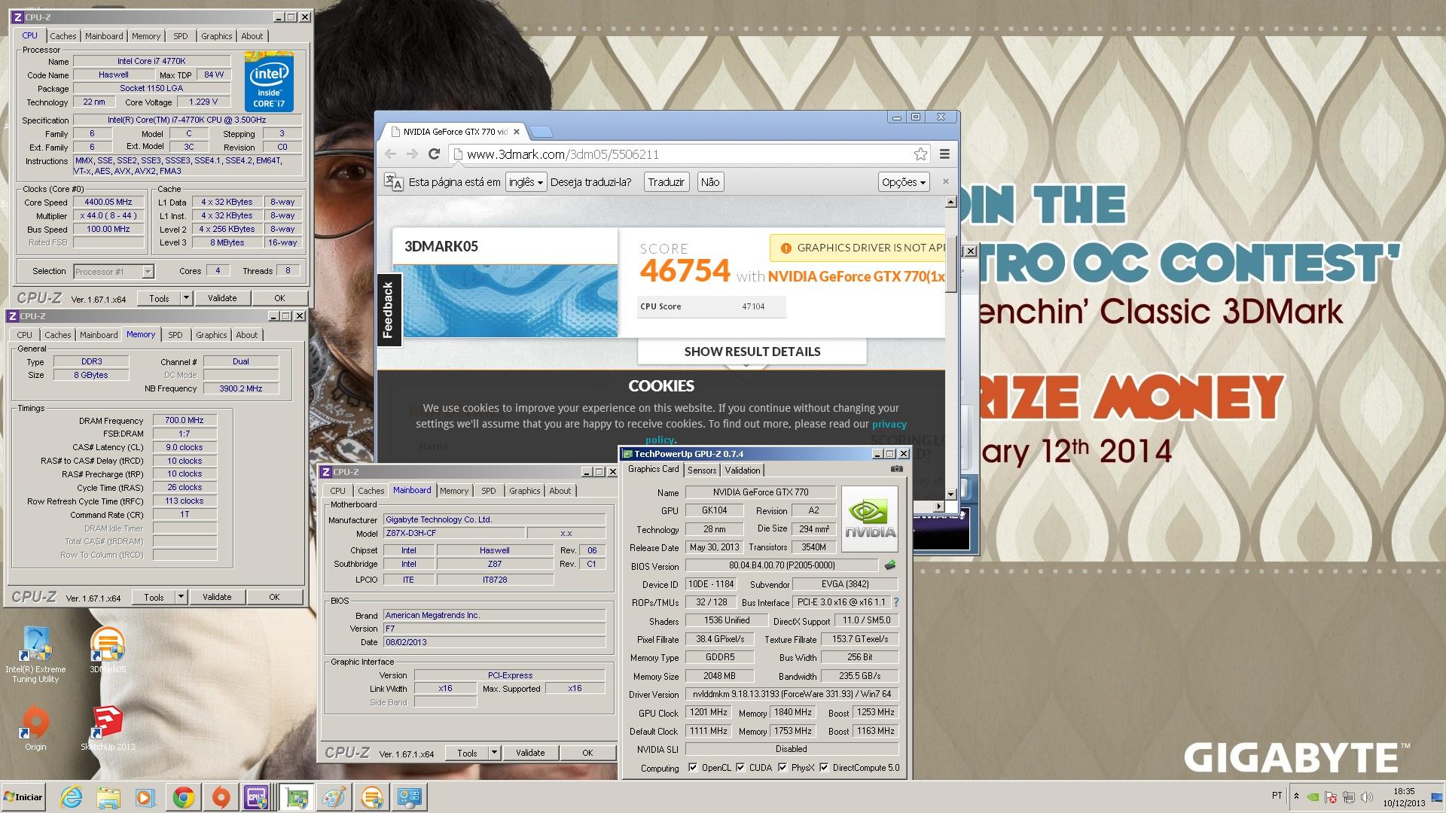Click Validate in the CPU-Z Memory window
Viewport: 1446px width, 813px height.
[217, 597]
